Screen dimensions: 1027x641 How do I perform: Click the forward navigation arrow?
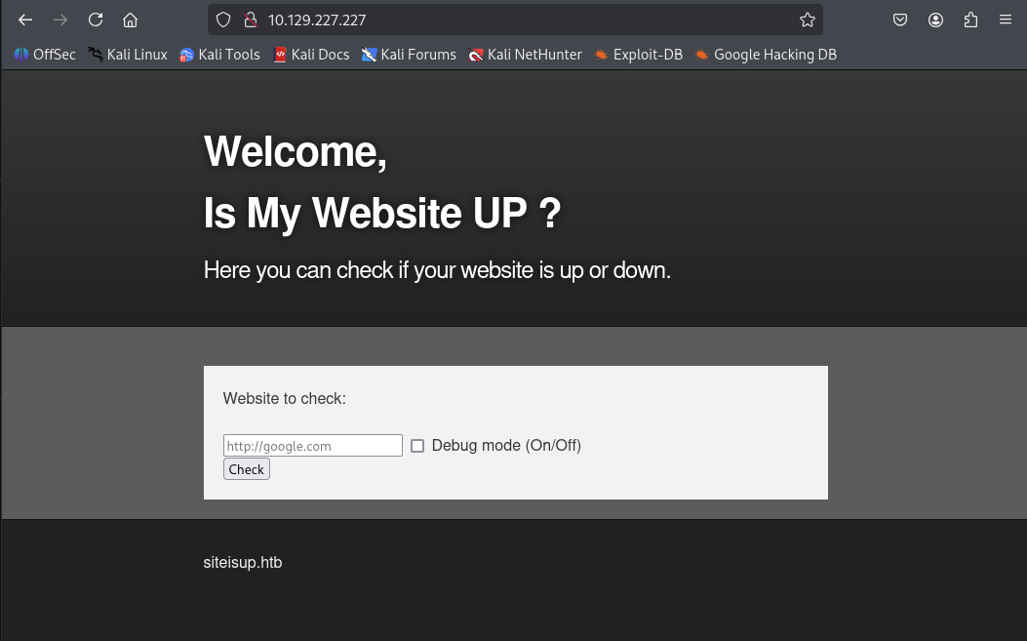click(60, 20)
